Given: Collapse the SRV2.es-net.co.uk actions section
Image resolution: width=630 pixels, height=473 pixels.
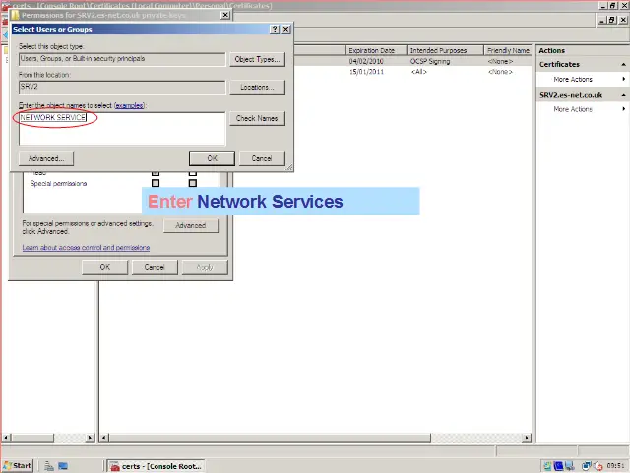Looking at the screenshot, I should tap(623, 95).
